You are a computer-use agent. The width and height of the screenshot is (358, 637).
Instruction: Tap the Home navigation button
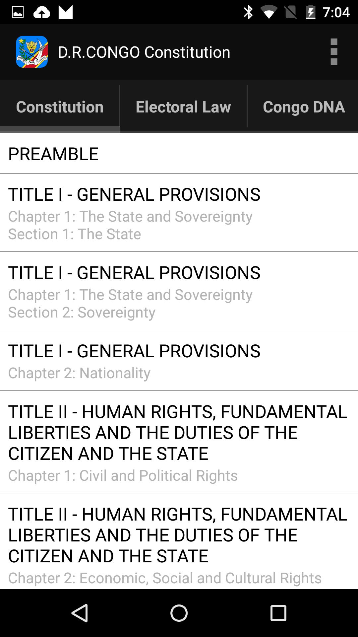[179, 612]
